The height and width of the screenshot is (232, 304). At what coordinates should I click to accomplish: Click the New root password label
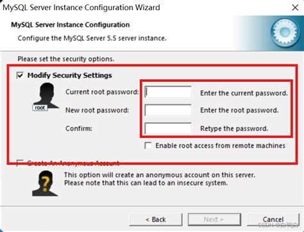click(x=97, y=110)
